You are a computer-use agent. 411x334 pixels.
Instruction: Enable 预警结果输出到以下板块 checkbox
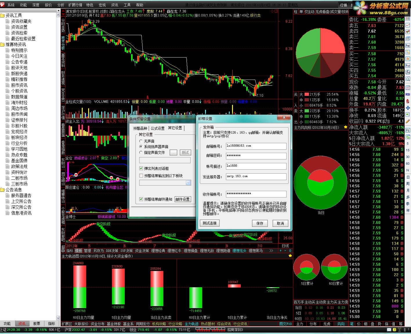[141, 176]
